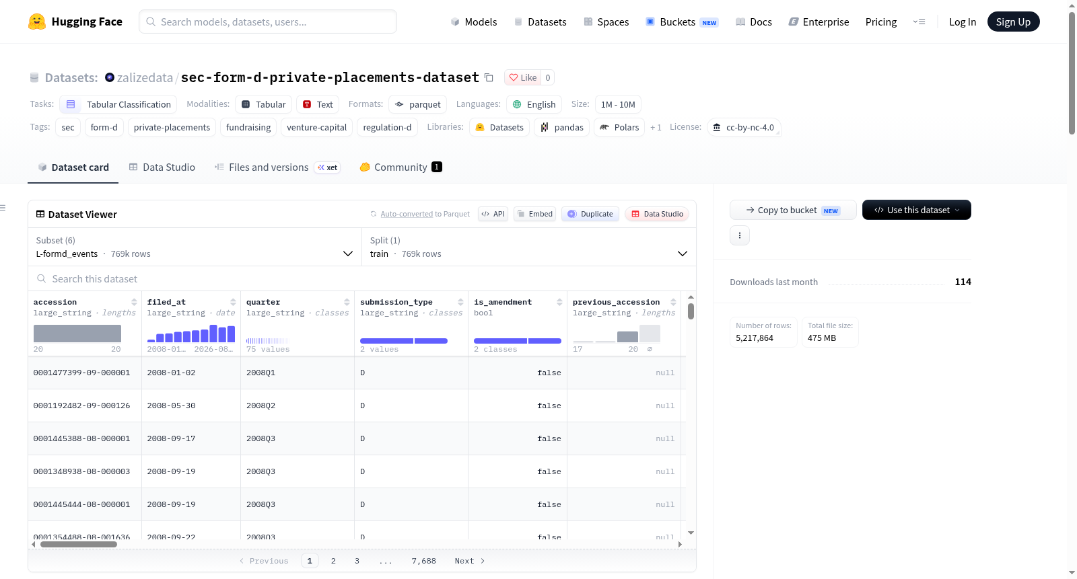Copy dataset name with the copy icon
Screen dimensions: 1077x579
pos(489,77)
